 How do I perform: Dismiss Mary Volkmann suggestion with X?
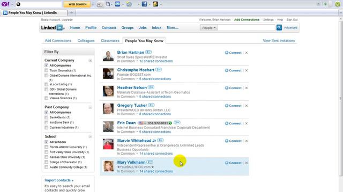247,163
